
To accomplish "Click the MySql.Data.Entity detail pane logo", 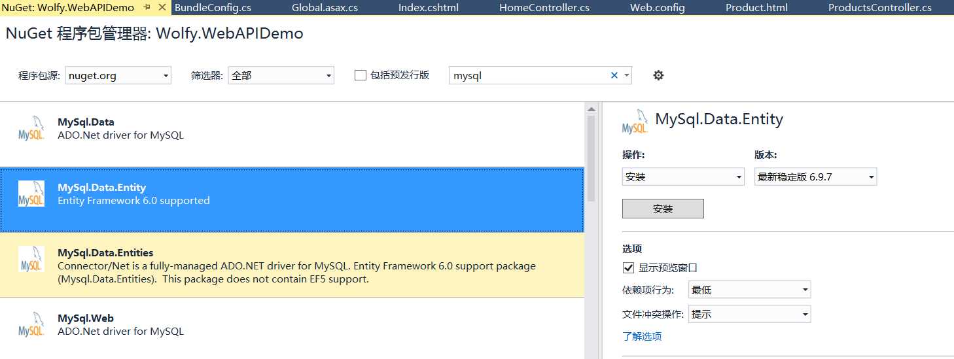I will click(635, 121).
